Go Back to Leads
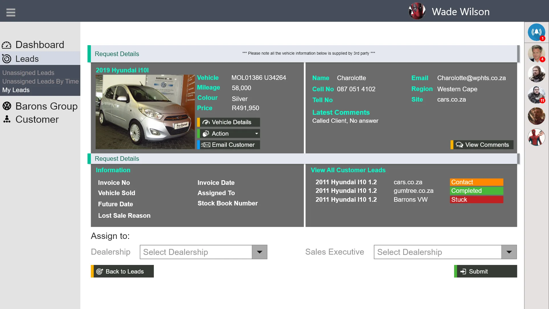Screen dimensions: 549x309 tap(122, 271)
